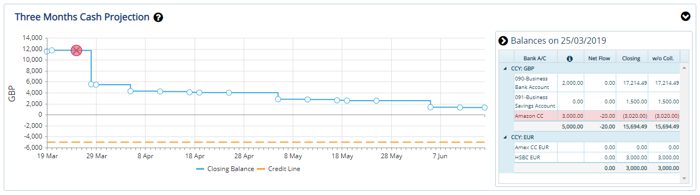Click the Bank A/C column header
Screen dimensions: 700x195
coord(535,58)
